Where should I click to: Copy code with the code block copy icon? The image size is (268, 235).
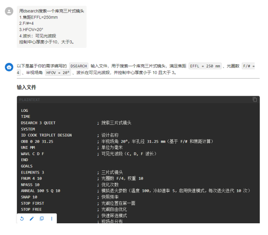tap(255, 99)
